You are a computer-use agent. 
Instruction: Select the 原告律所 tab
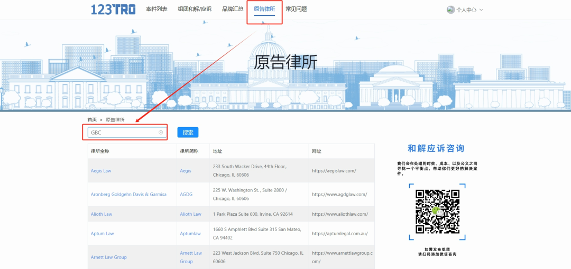click(x=264, y=9)
